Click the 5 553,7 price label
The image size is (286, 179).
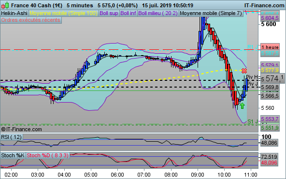pyautogui.click(x=270, y=119)
